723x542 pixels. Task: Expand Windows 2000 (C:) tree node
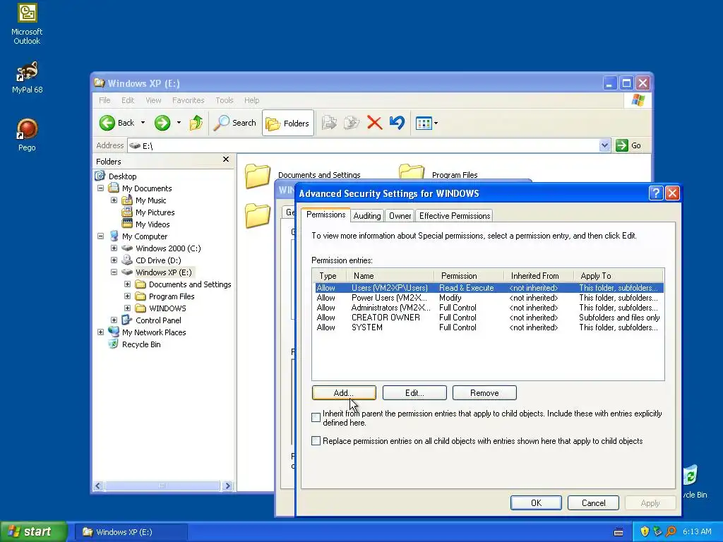click(114, 248)
